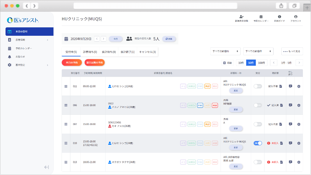Click the 本日の予約 button
The width and height of the screenshot is (311, 175).
(72, 63)
